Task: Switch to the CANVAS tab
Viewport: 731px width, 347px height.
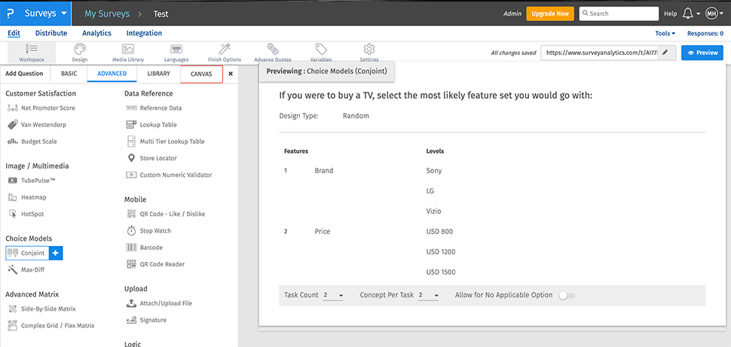Action: [x=201, y=74]
